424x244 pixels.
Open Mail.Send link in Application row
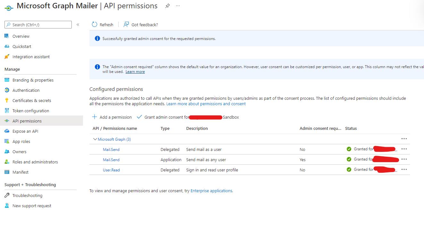tap(111, 160)
